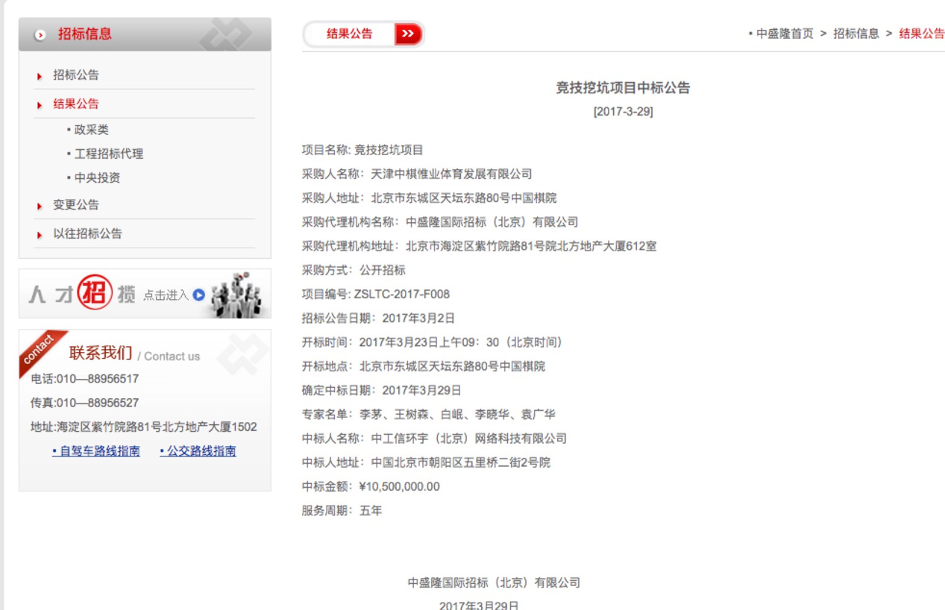This screenshot has height=610, width=945.
Task: Click the red triangle before 变更公告
Action: pos(40,206)
